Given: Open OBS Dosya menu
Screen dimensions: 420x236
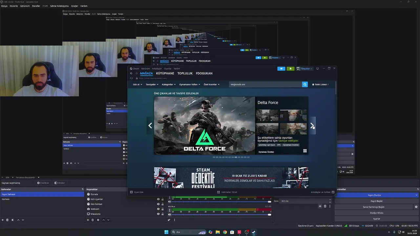Looking at the screenshot, I should (4, 6).
